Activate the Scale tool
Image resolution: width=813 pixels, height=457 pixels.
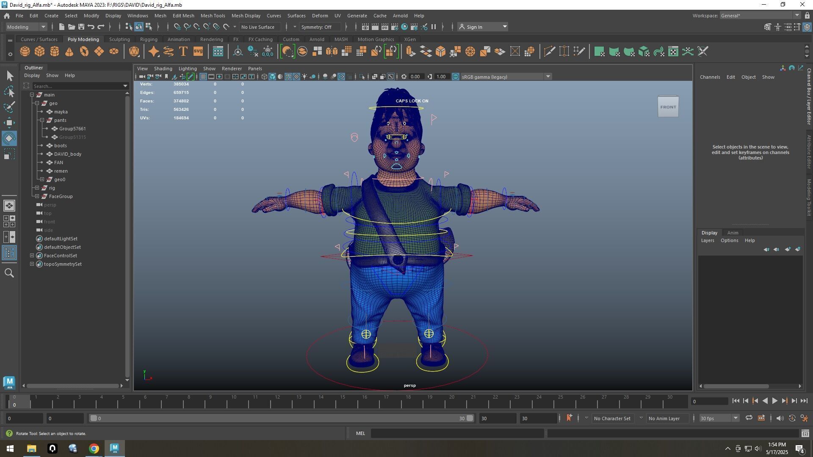[x=9, y=154]
